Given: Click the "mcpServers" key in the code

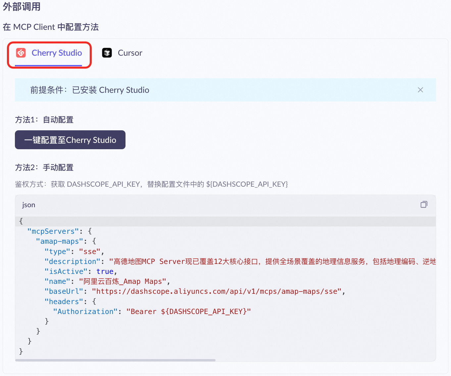Looking at the screenshot, I should [53, 231].
